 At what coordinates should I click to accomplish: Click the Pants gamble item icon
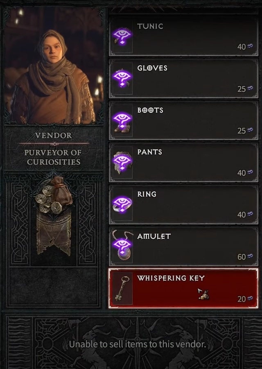(x=122, y=162)
